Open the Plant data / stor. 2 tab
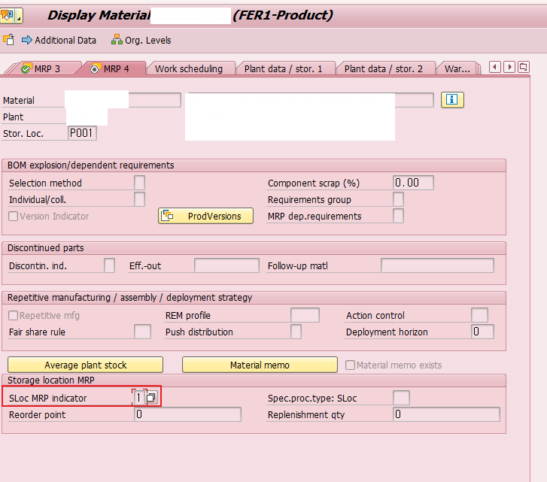The image size is (547, 482). pos(384,68)
